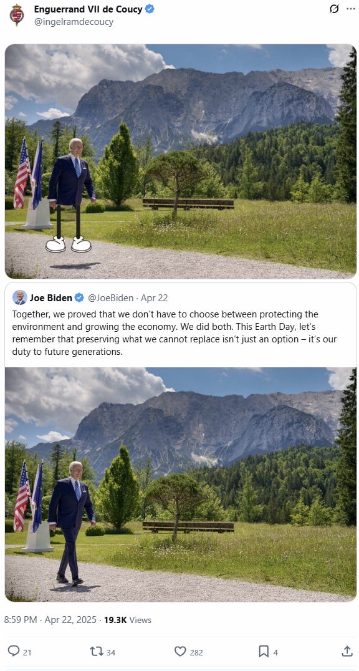Image resolution: width=359 pixels, height=671 pixels.
Task: Click the 8:59 PM · Apr 22, 2025 timestamp
Action: pyautogui.click(x=50, y=620)
